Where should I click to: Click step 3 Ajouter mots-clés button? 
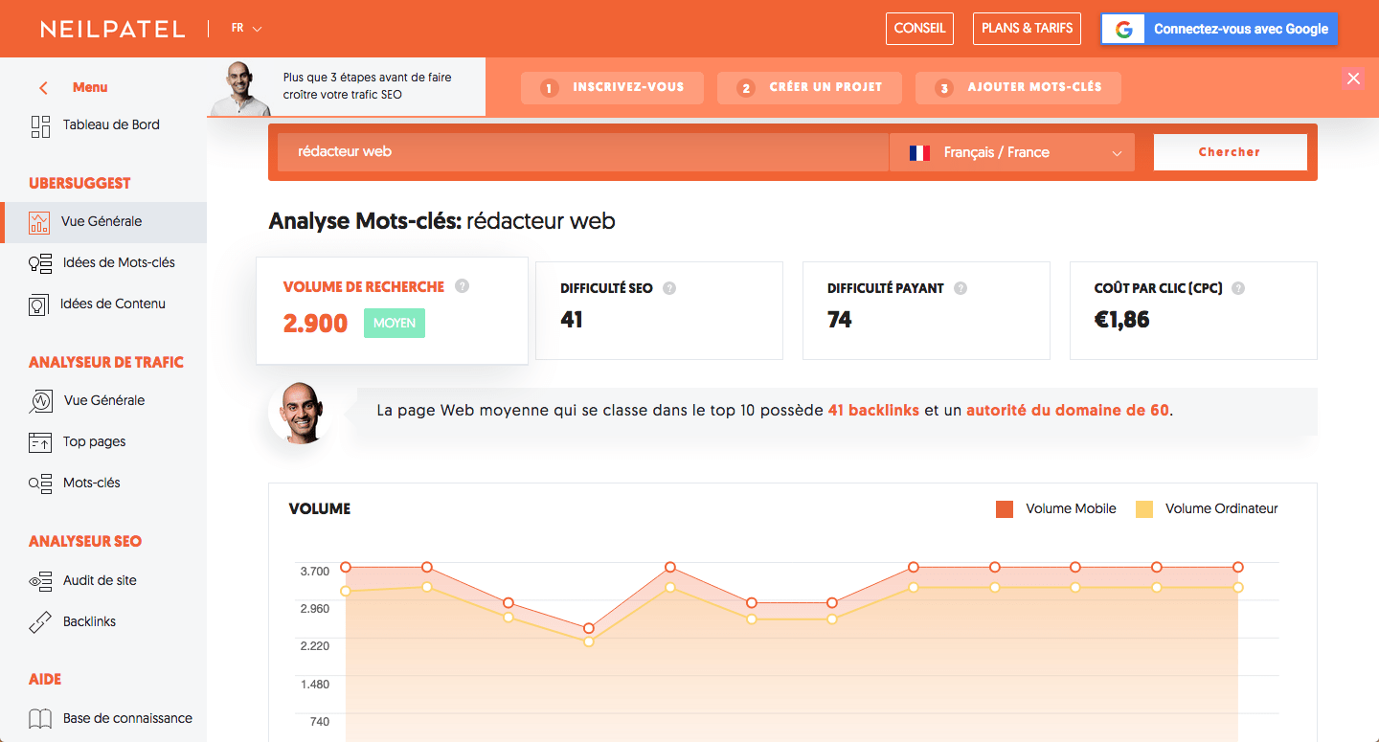pos(1018,88)
